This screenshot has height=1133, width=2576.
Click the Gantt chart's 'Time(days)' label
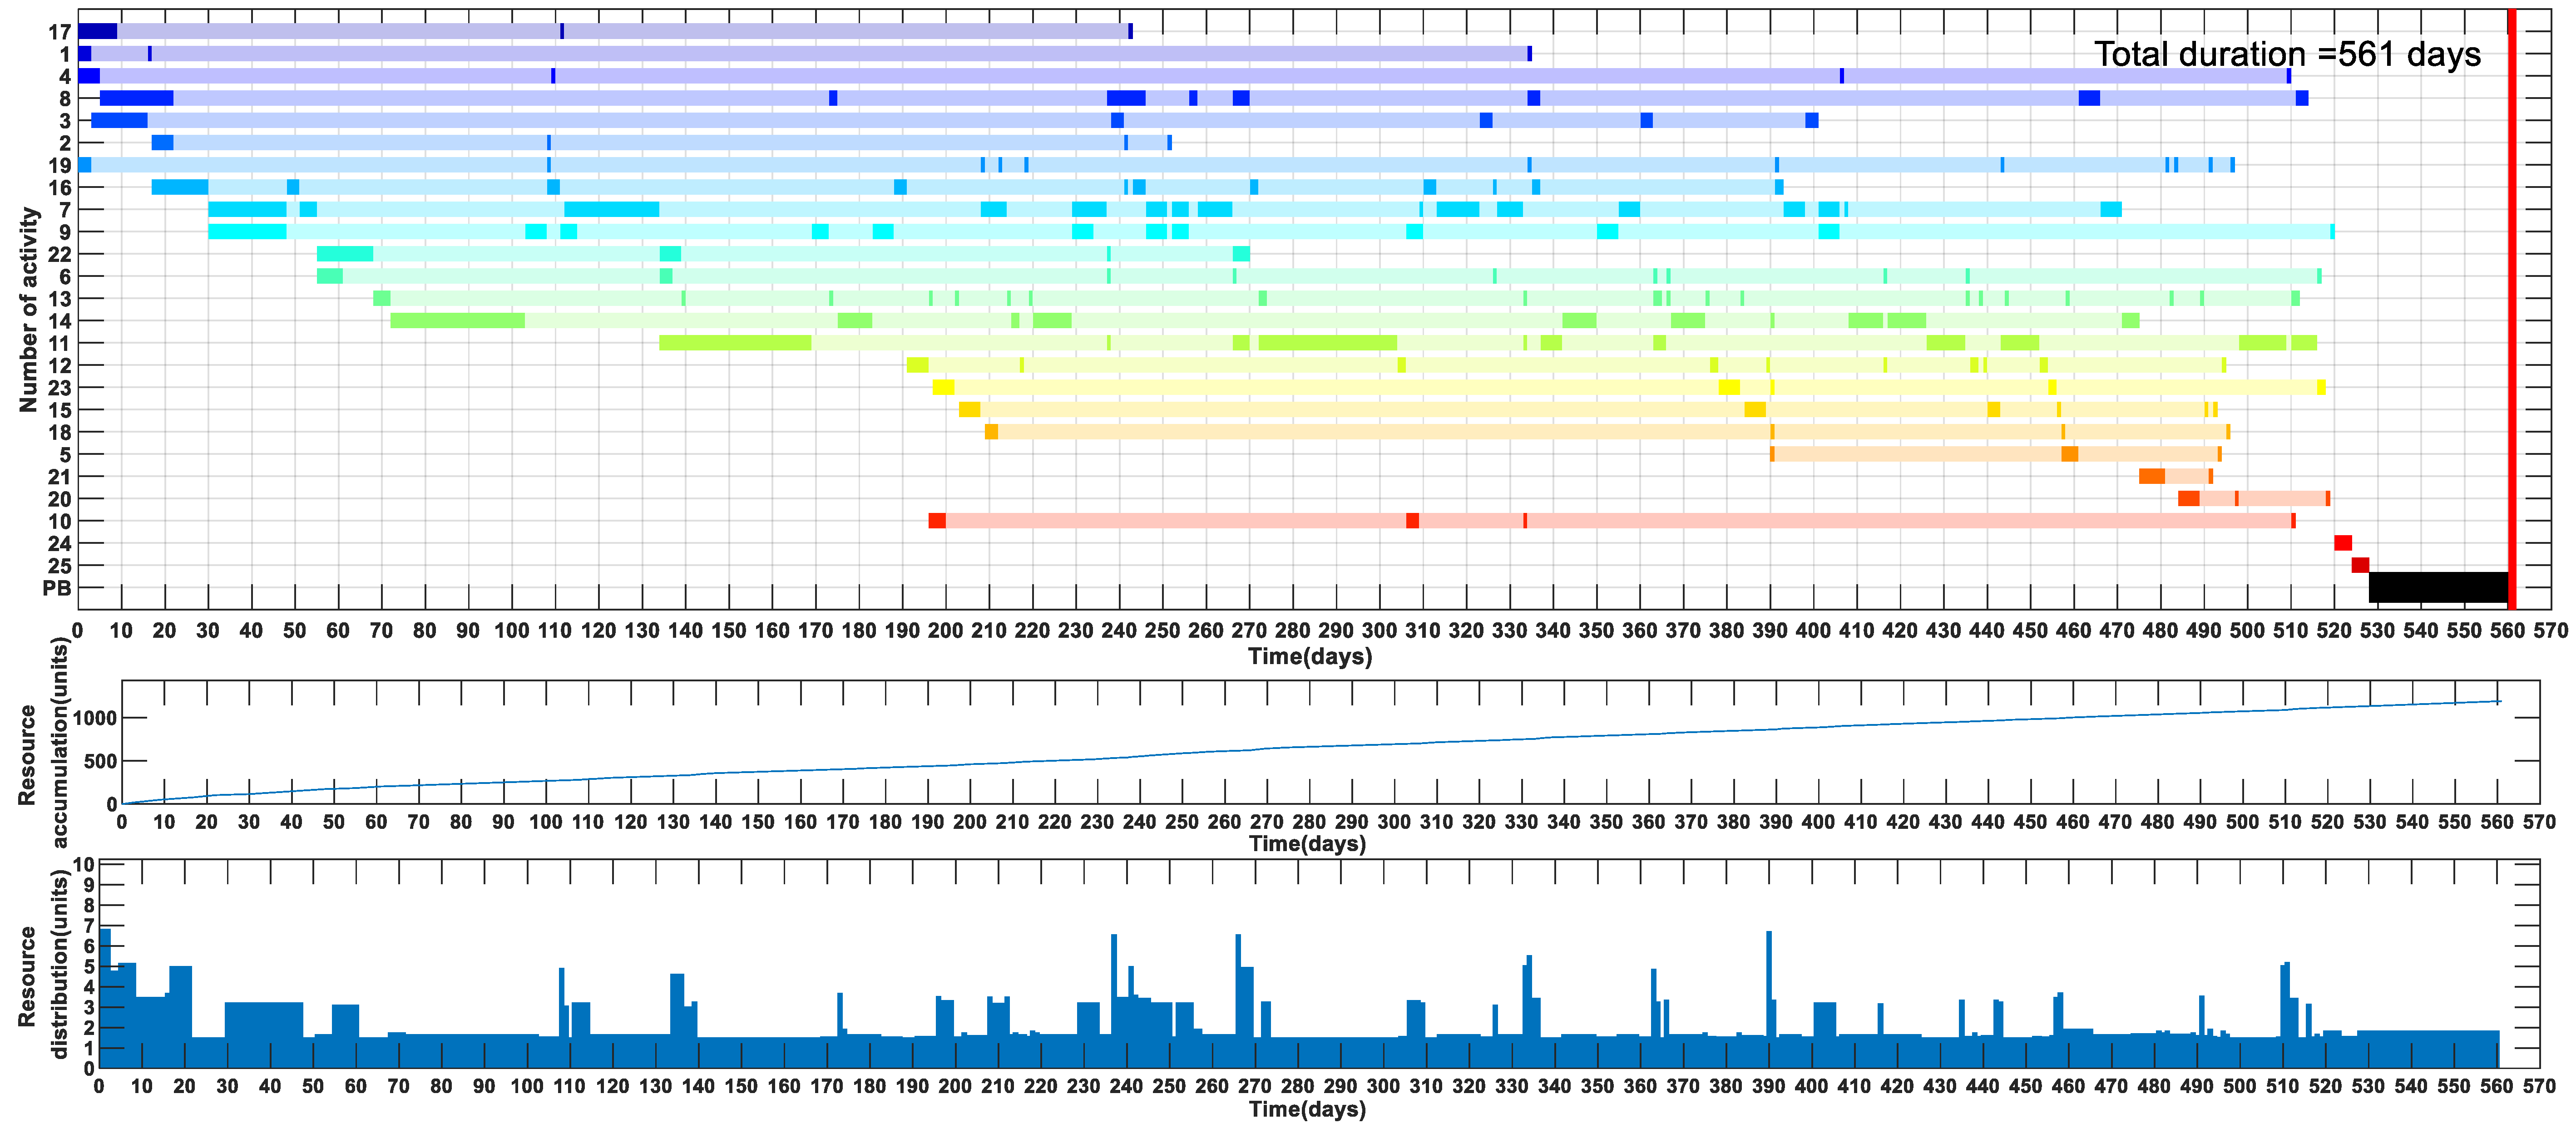click(1309, 657)
